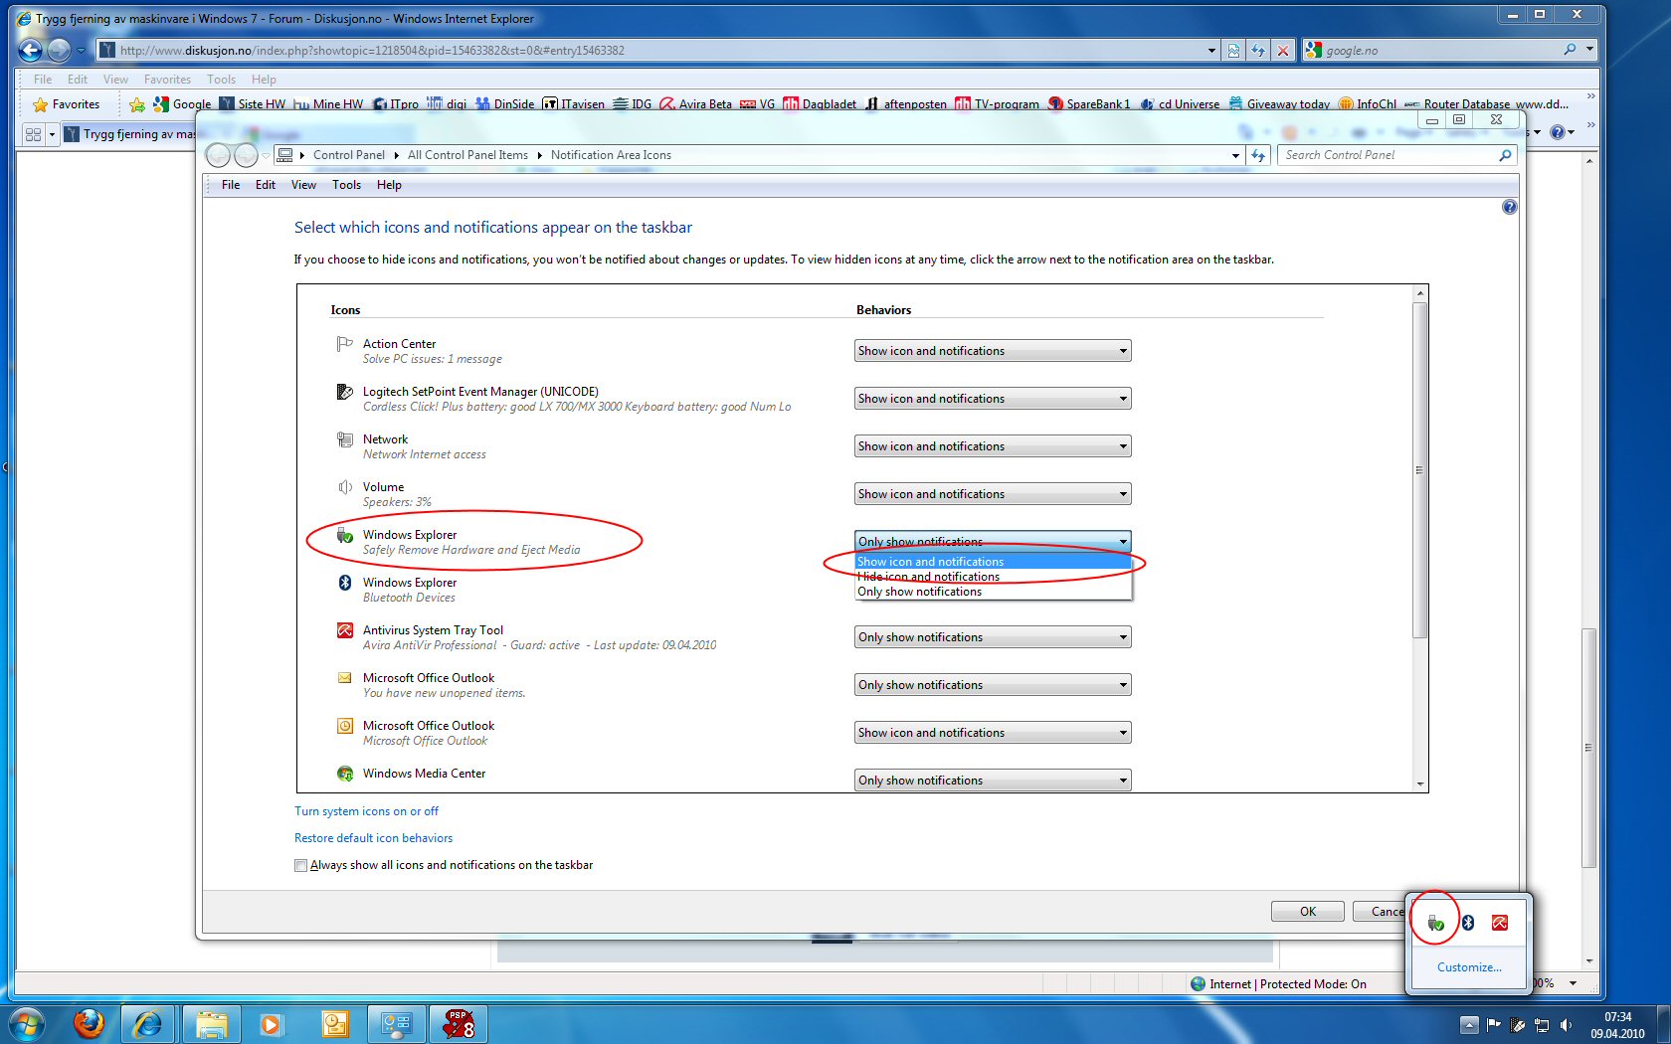Image resolution: width=1671 pixels, height=1044 pixels.
Task: Select Only show notifications in open list
Action: (x=993, y=592)
